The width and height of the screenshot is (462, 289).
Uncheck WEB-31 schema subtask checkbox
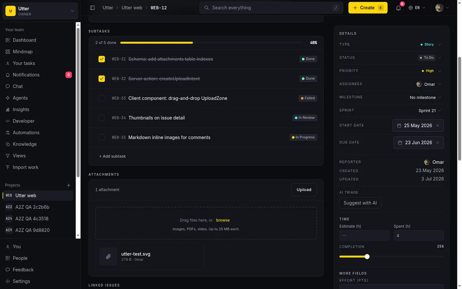pos(102,59)
